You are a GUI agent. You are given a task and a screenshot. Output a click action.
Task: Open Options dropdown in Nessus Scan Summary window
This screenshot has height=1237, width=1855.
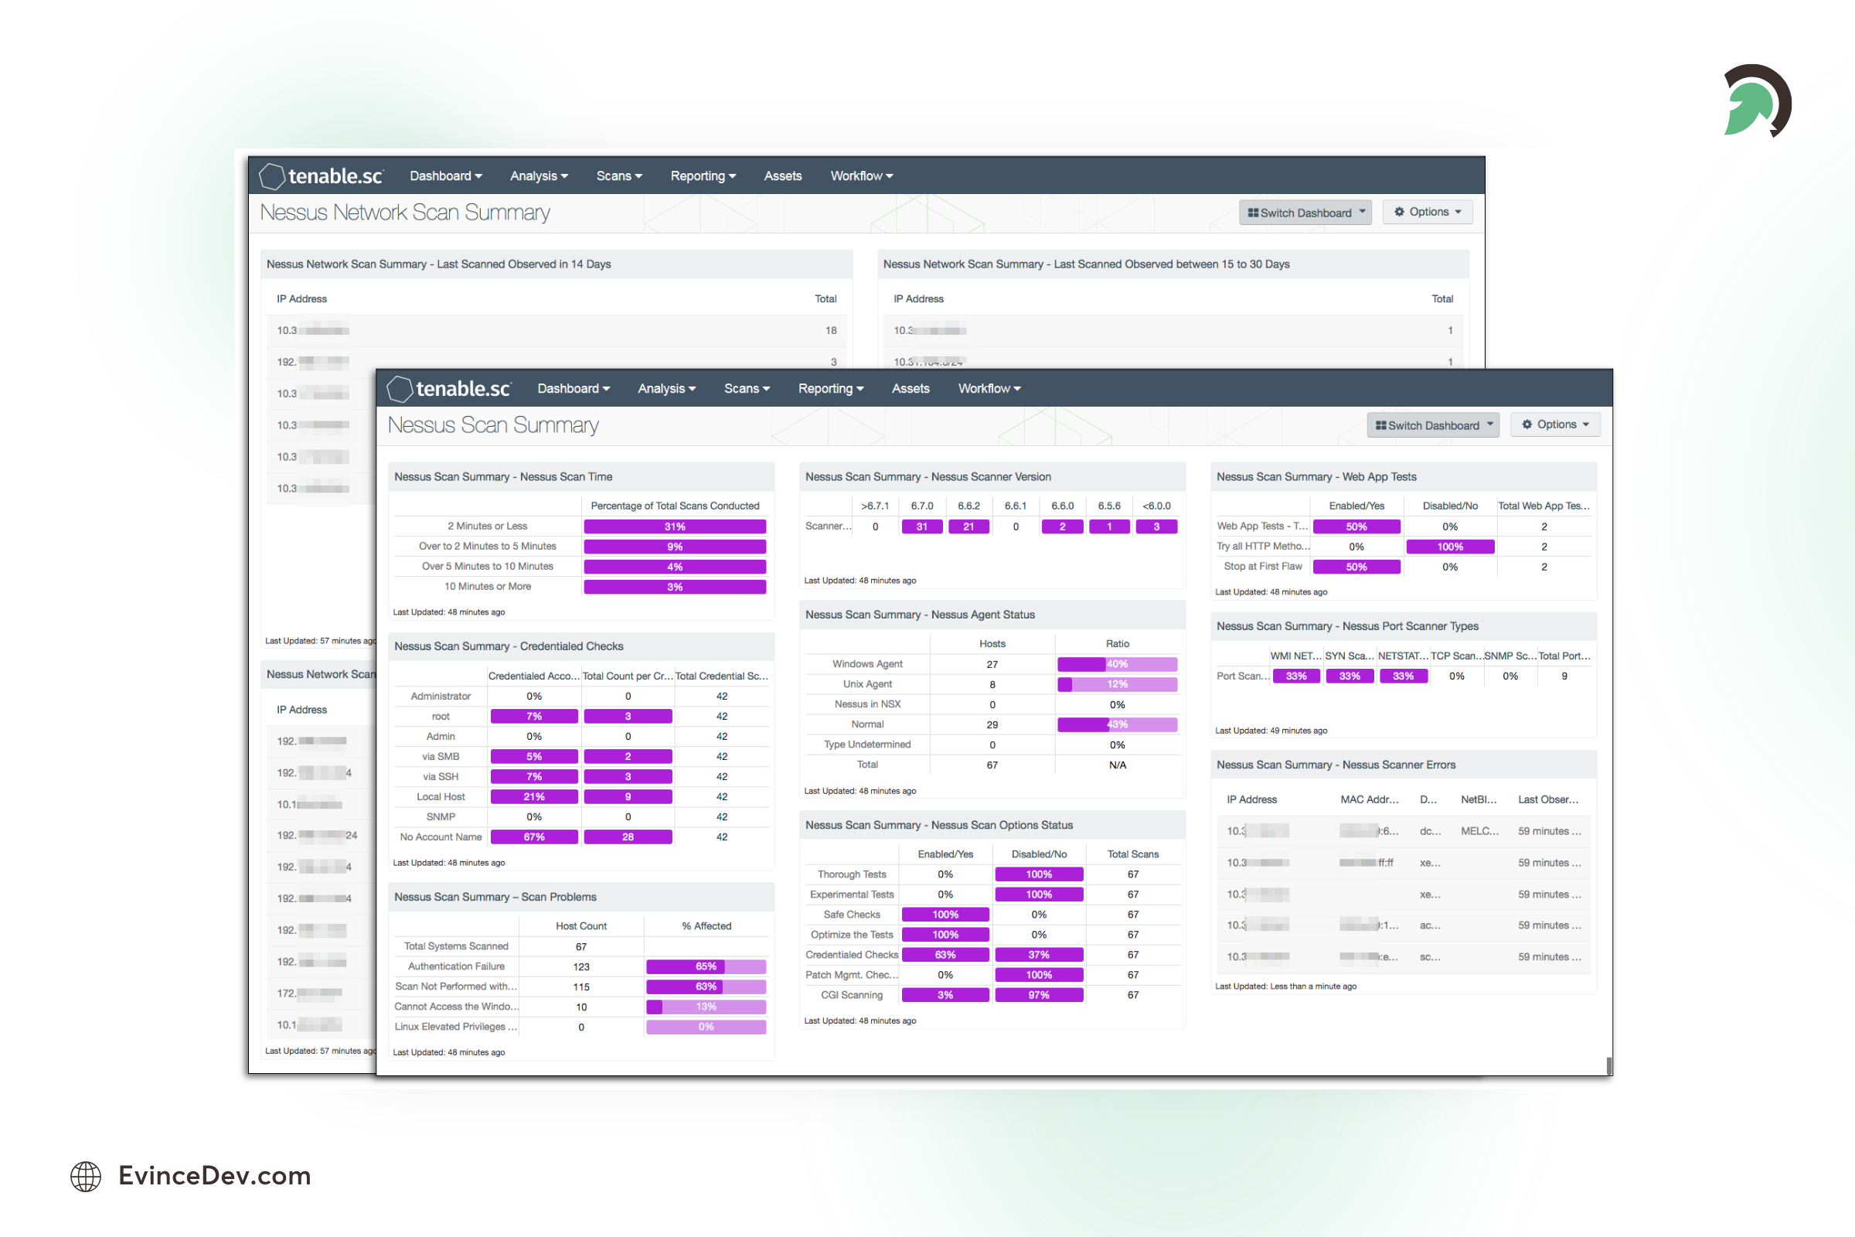1555,424
